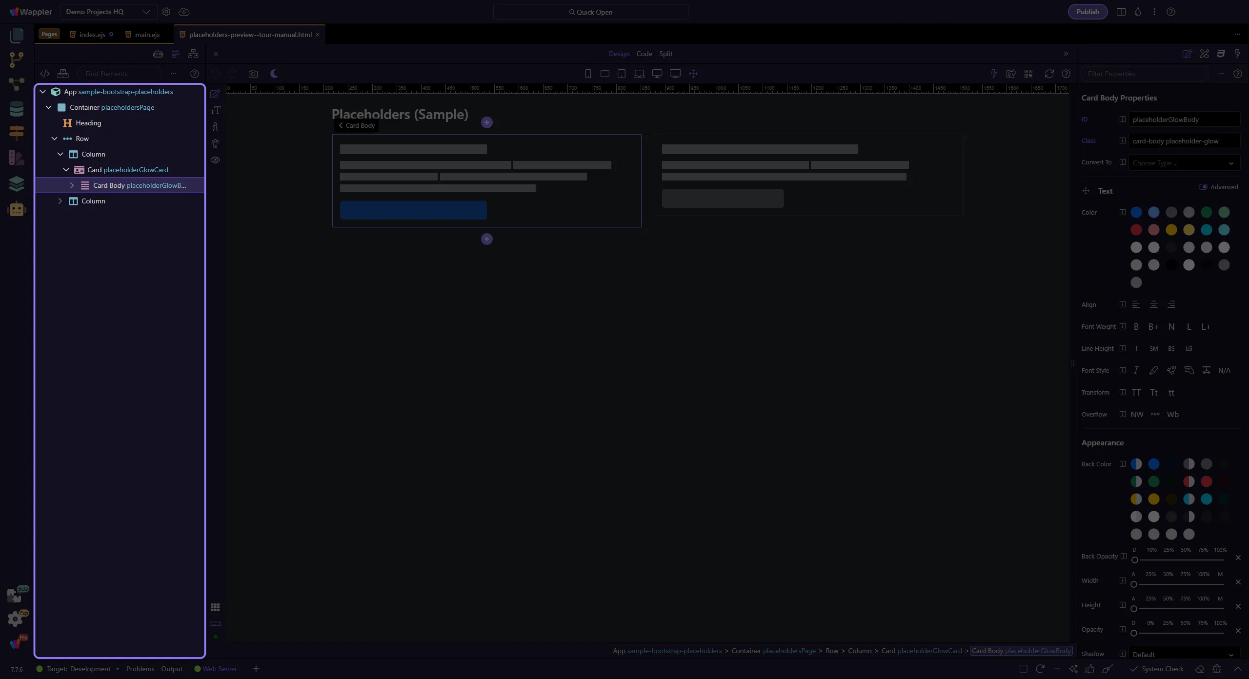Open the Convert To type dropdown
The height and width of the screenshot is (679, 1249).
coord(1184,163)
